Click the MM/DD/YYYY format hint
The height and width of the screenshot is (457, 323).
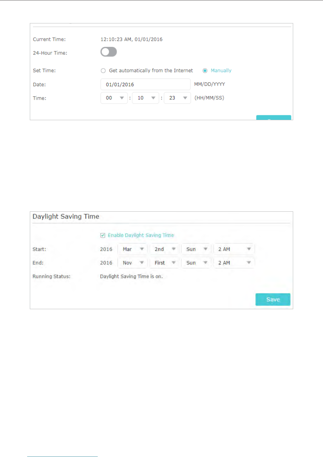click(x=209, y=84)
